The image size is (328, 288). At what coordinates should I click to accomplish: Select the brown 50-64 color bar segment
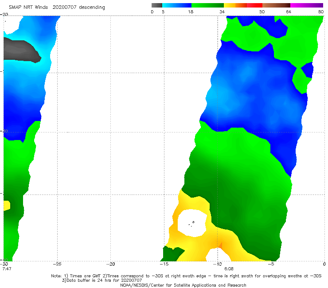[x=276, y=5]
